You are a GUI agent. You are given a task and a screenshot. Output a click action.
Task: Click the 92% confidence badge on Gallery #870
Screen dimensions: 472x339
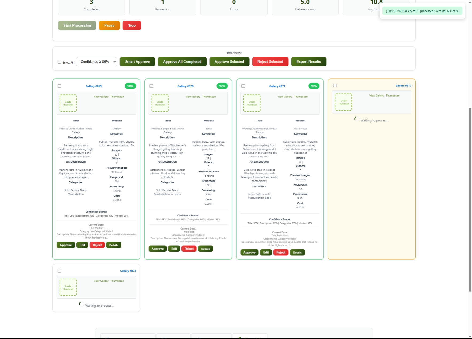[x=222, y=86]
